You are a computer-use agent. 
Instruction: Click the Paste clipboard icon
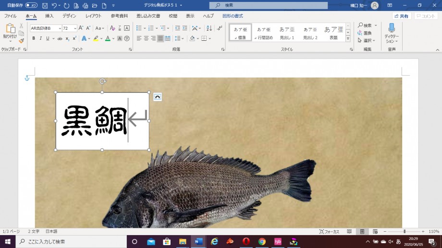point(11,28)
